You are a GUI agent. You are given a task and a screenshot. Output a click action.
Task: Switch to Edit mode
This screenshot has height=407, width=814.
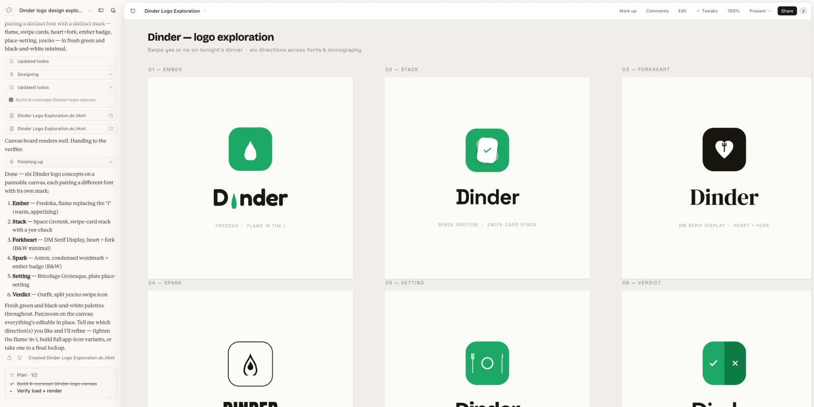682,11
